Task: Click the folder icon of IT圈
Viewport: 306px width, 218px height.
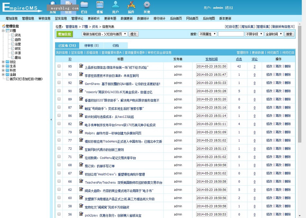Action: (8, 31)
